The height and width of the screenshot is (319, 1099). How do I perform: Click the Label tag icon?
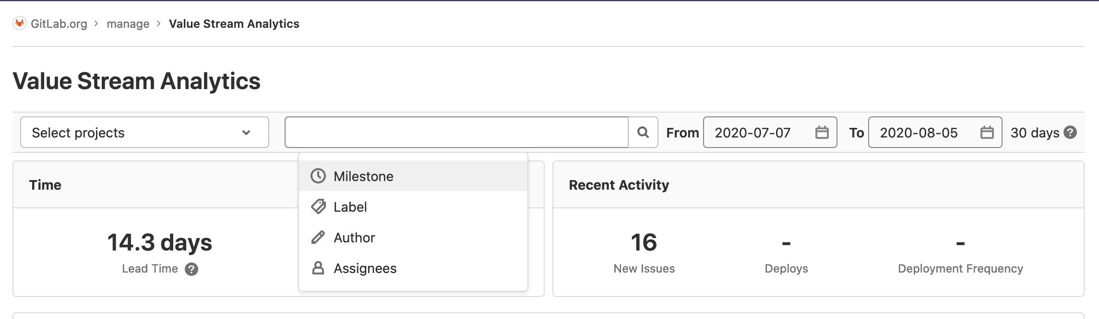click(318, 207)
